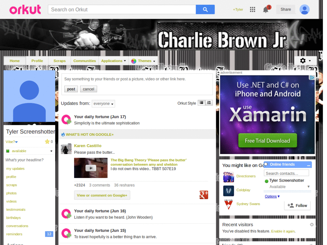Open the Profile tab
The image size is (327, 245).
[x=37, y=61]
